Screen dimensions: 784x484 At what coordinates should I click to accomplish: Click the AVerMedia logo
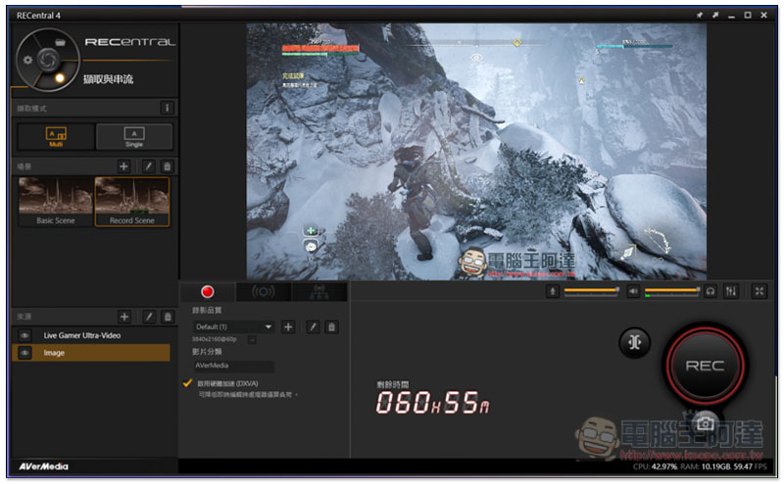(43, 466)
